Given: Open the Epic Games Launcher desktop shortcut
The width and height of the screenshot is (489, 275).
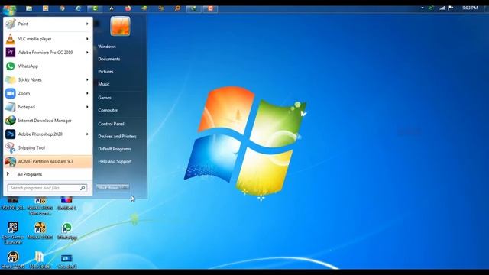Looking at the screenshot, I should [13, 233].
